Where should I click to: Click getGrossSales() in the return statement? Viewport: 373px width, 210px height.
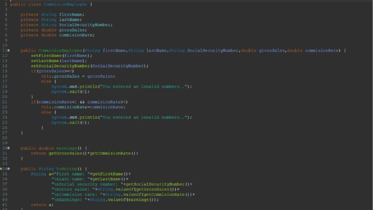68,153
